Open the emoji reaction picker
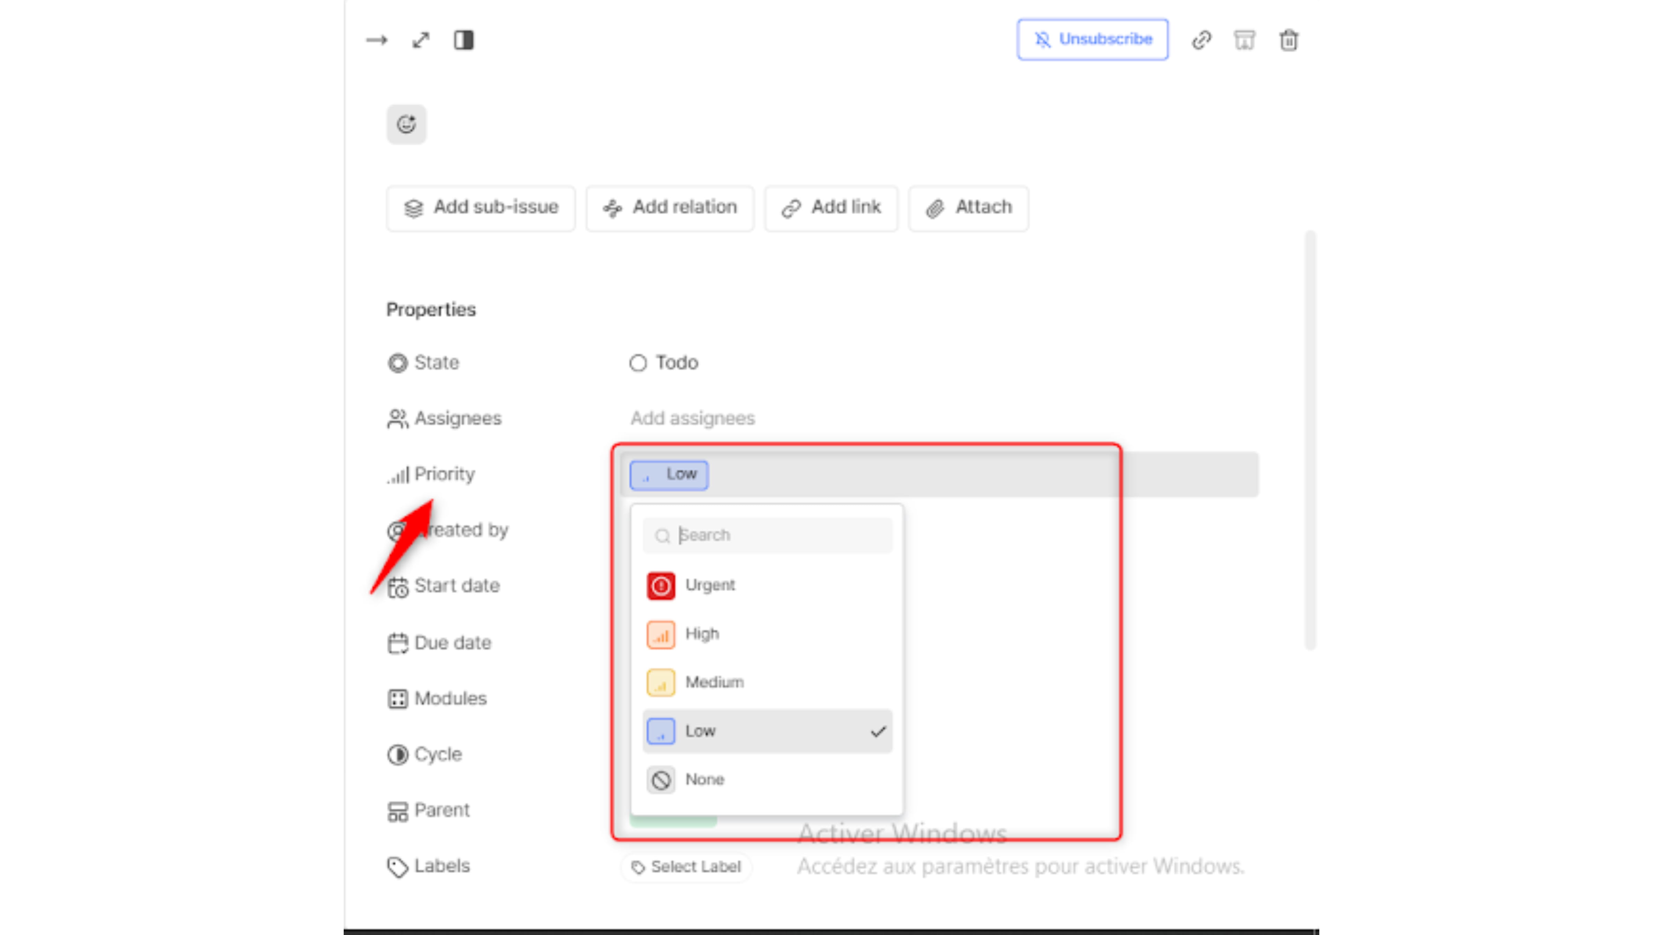Screen dimensions: 1663x935 pyautogui.click(x=406, y=124)
